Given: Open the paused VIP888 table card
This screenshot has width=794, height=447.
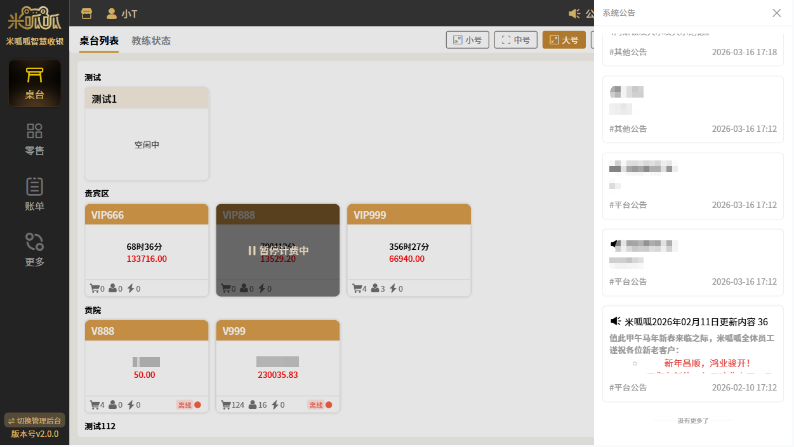Looking at the screenshot, I should (x=277, y=250).
